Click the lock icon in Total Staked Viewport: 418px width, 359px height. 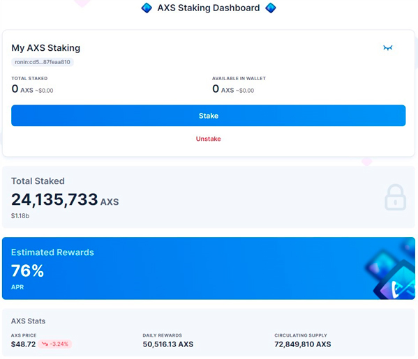click(395, 197)
